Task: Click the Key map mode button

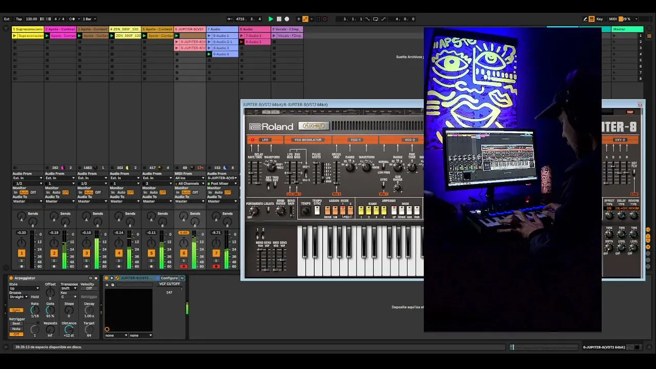Action: (x=600, y=19)
